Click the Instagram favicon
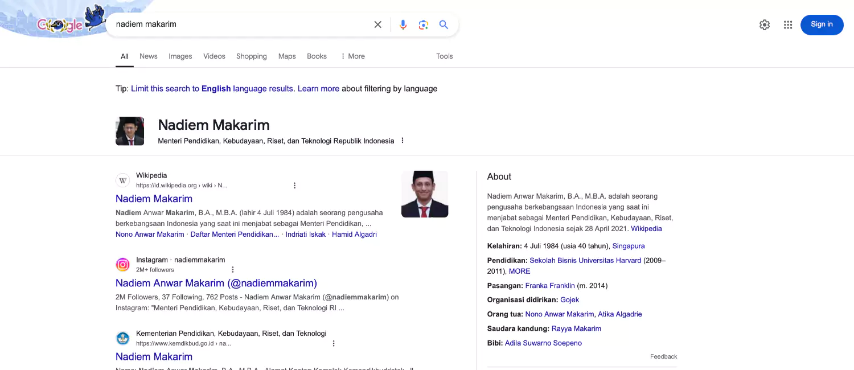 click(122, 264)
